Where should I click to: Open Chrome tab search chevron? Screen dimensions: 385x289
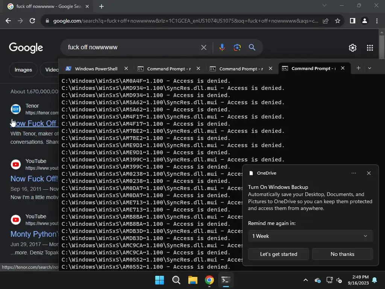[x=324, y=5]
